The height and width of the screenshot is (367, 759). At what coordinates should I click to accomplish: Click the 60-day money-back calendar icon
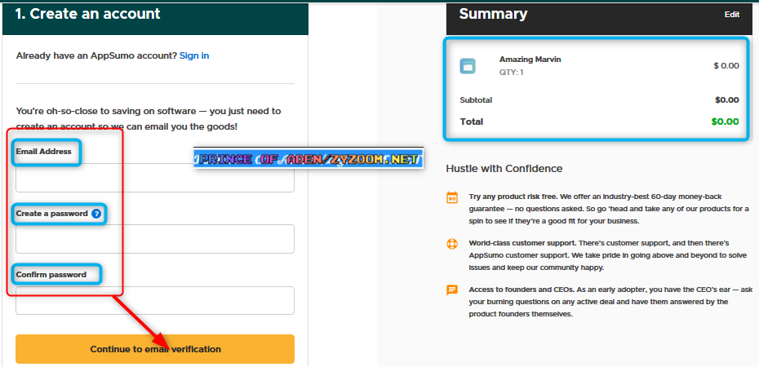[x=451, y=197]
